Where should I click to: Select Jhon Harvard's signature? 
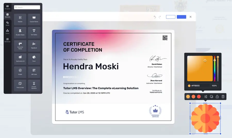click(x=155, y=76)
